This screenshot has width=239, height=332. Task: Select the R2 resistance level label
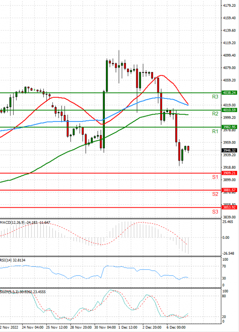click(215, 114)
